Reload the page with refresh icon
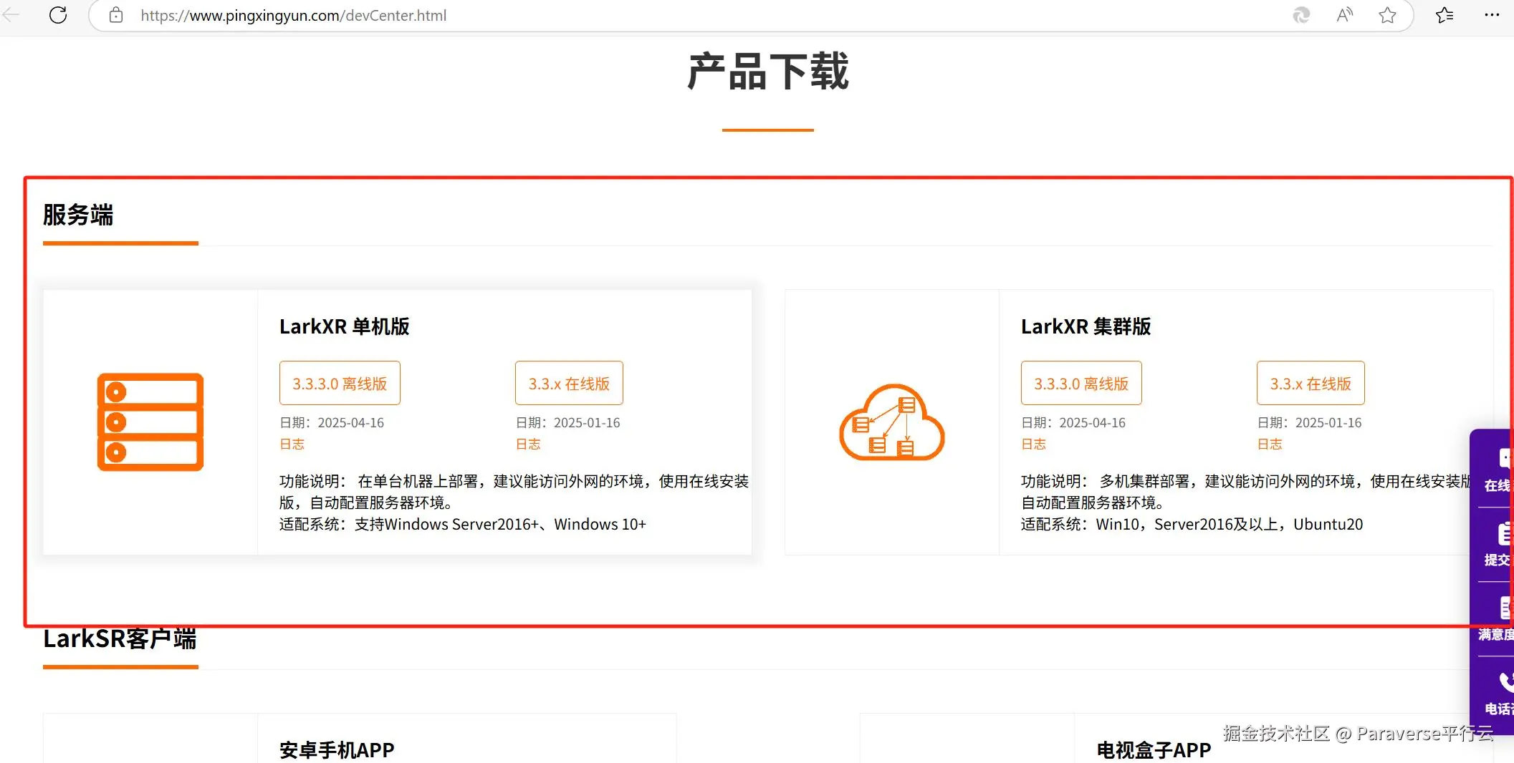 pos(58,15)
